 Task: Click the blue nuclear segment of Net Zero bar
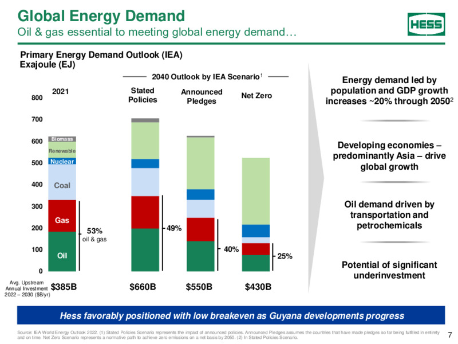coord(256,231)
